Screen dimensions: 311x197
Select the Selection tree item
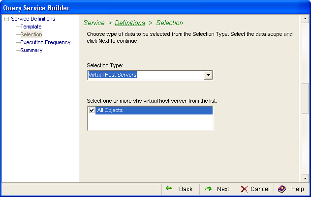(x=31, y=34)
